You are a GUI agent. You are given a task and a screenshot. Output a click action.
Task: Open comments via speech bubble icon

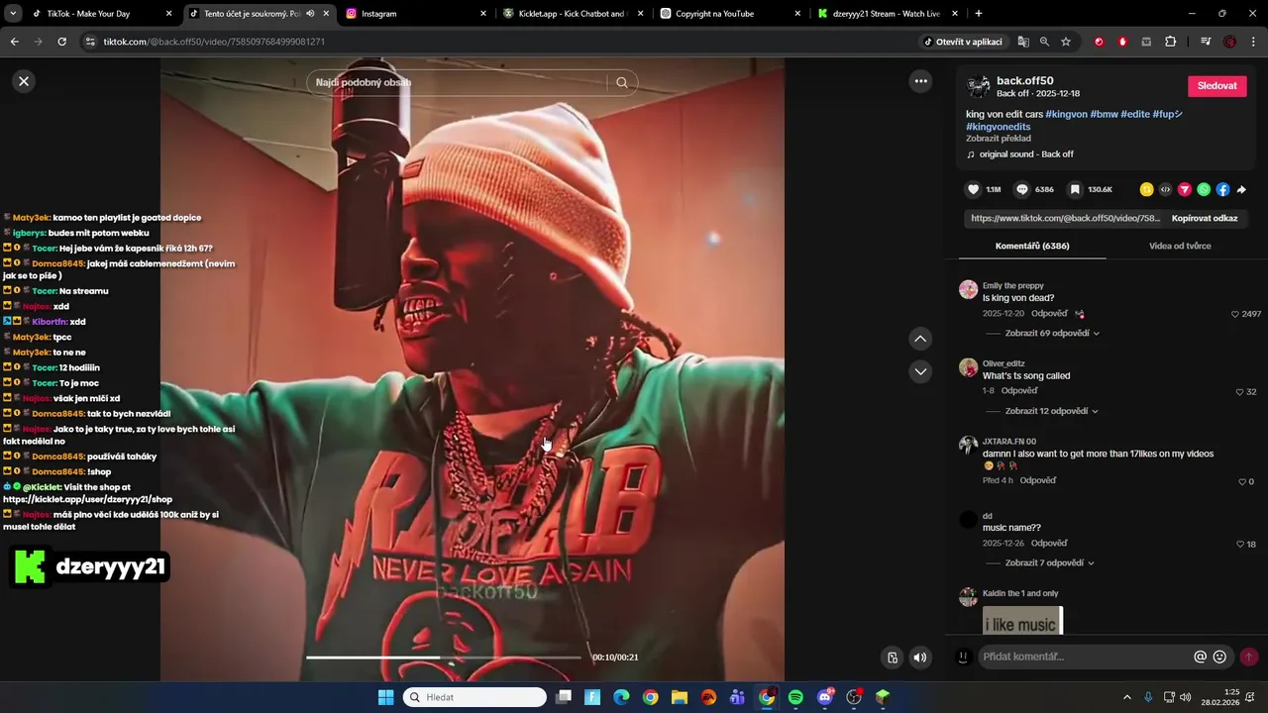[1022, 189]
